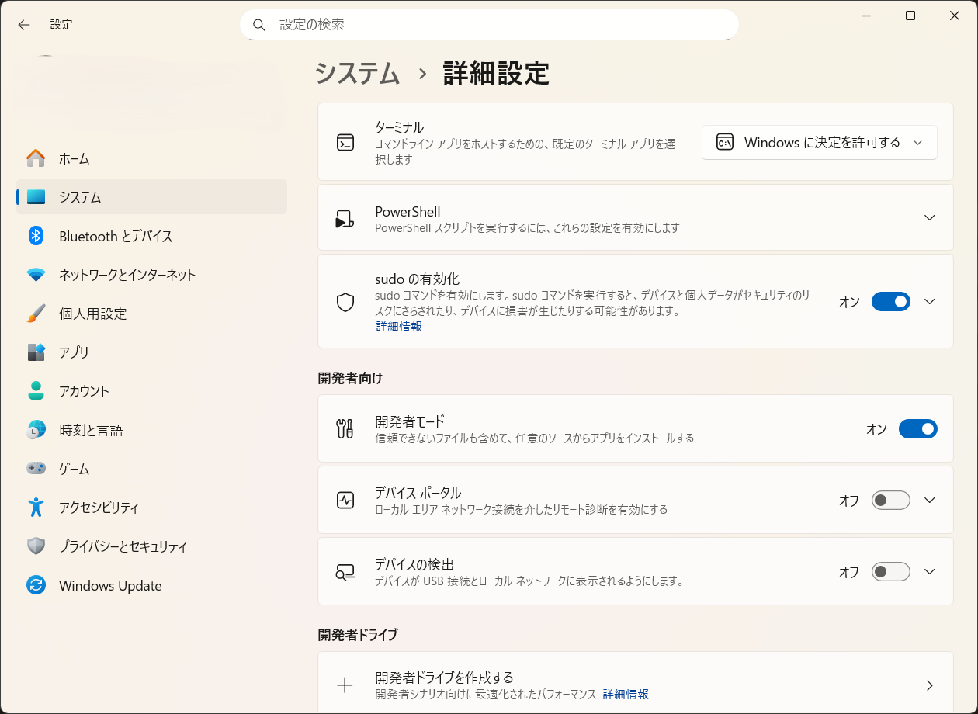Open ネットワークとインターネット settings
The image size is (978, 714).
[x=151, y=275]
